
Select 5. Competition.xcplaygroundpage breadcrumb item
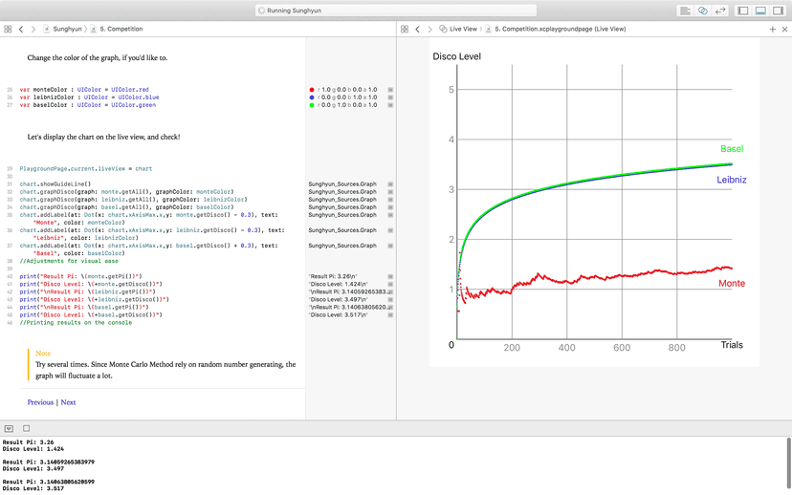click(x=559, y=30)
